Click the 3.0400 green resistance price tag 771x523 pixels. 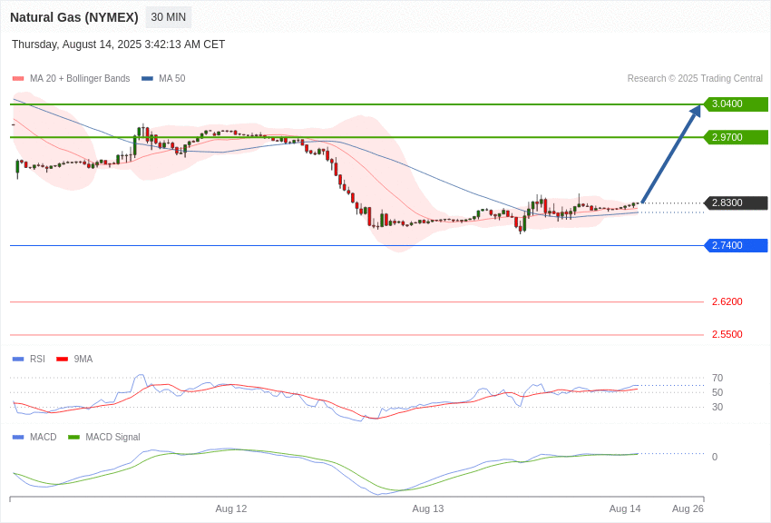coord(736,104)
